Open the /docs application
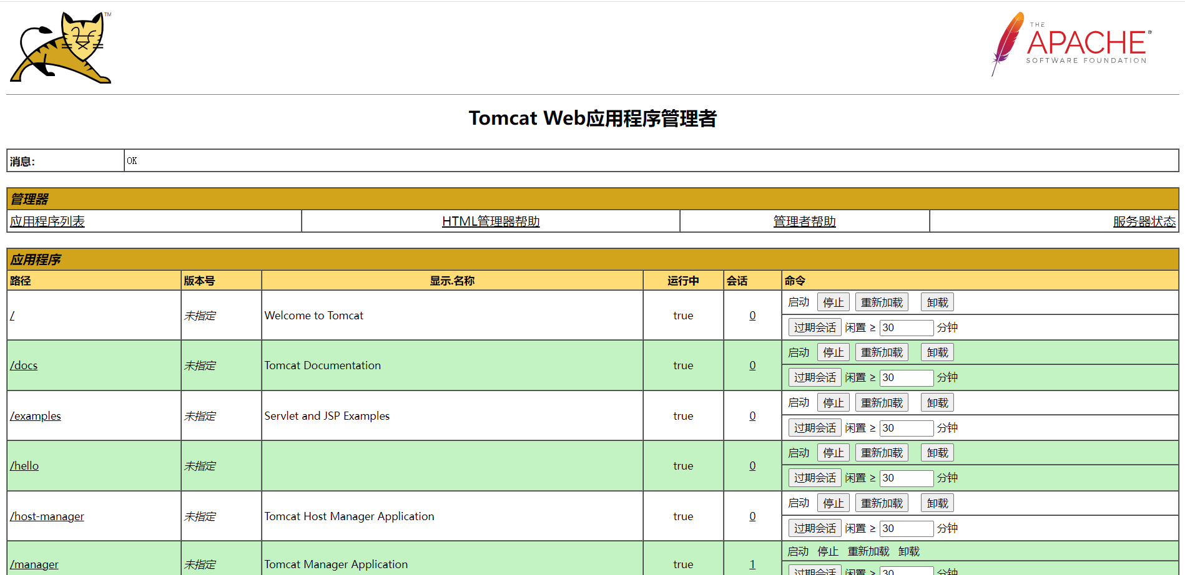This screenshot has height=575, width=1185. coord(23,365)
